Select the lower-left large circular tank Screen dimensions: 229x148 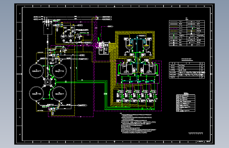tap(36, 93)
